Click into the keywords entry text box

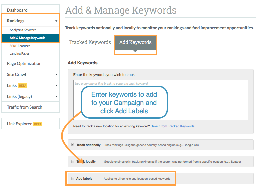[161, 100]
